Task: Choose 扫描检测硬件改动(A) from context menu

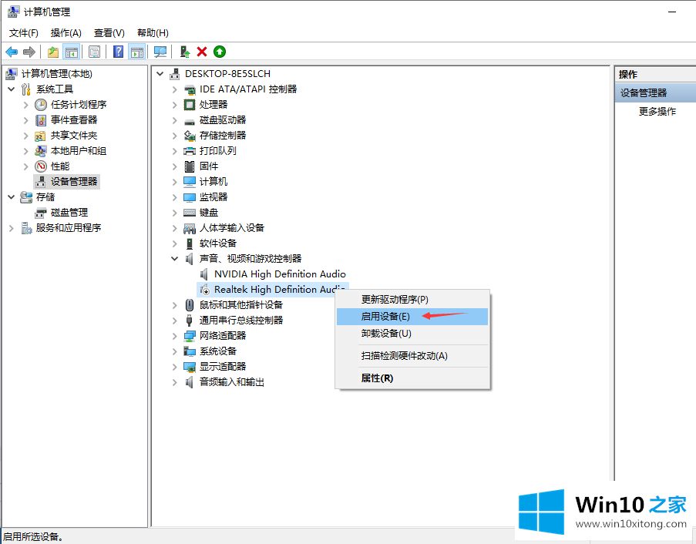Action: (413, 356)
